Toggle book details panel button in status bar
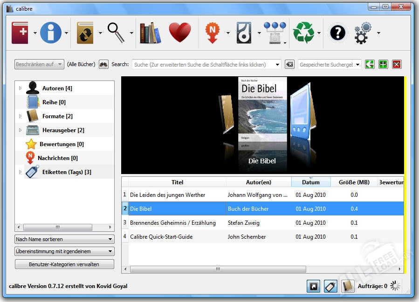Viewport: 419px width, 302px height. tap(347, 286)
